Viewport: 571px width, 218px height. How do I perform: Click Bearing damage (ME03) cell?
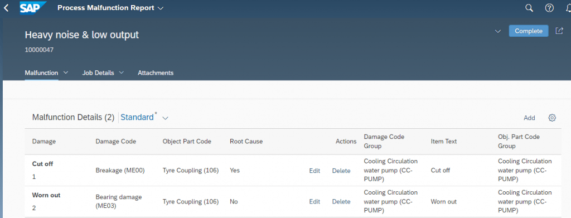[x=119, y=201]
